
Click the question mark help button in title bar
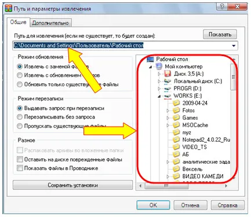222,7
